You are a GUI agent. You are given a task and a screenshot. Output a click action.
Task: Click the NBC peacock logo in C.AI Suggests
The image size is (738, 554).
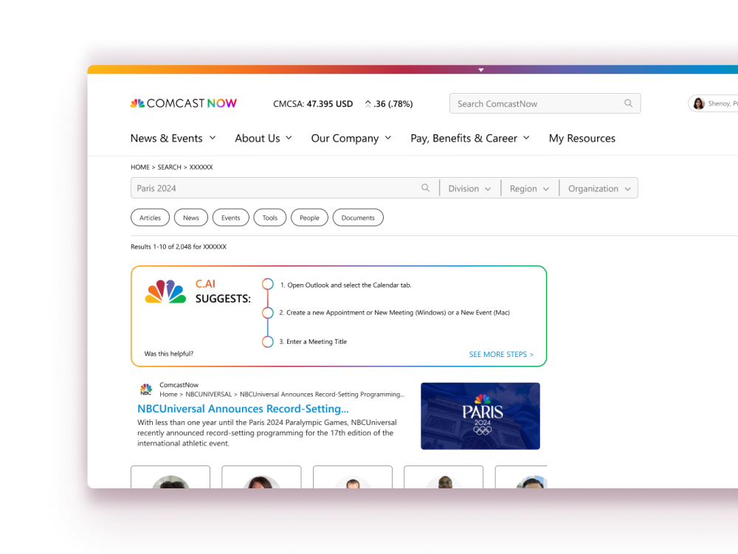coord(165,291)
